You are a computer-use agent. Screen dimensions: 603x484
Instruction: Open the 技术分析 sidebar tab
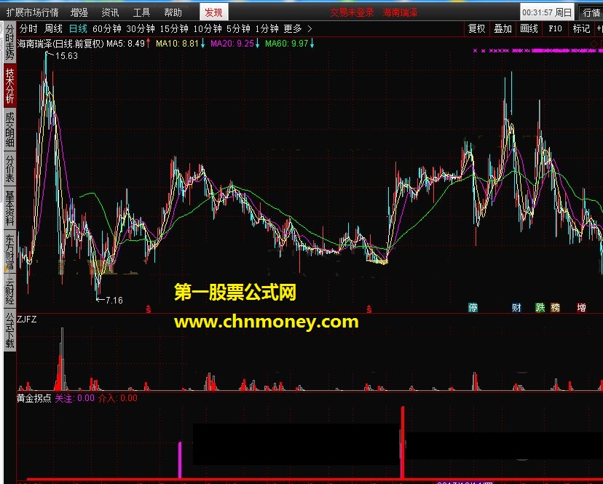click(9, 85)
